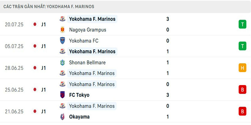Viewport: 251px width, 125px height.
Task: Click red B badge for FC Tokyo match
Action: click(242, 90)
